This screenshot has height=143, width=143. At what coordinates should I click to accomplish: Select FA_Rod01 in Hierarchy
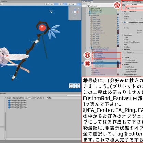(x=101, y=61)
